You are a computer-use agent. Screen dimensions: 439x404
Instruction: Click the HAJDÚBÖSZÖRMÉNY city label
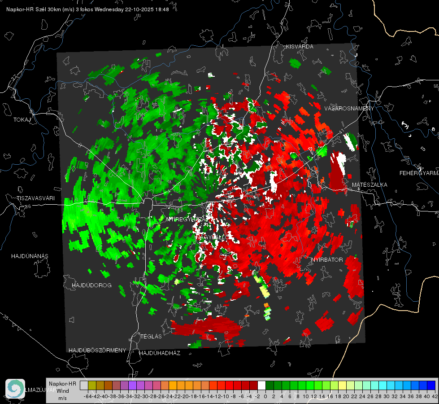pyautogui.click(x=97, y=351)
